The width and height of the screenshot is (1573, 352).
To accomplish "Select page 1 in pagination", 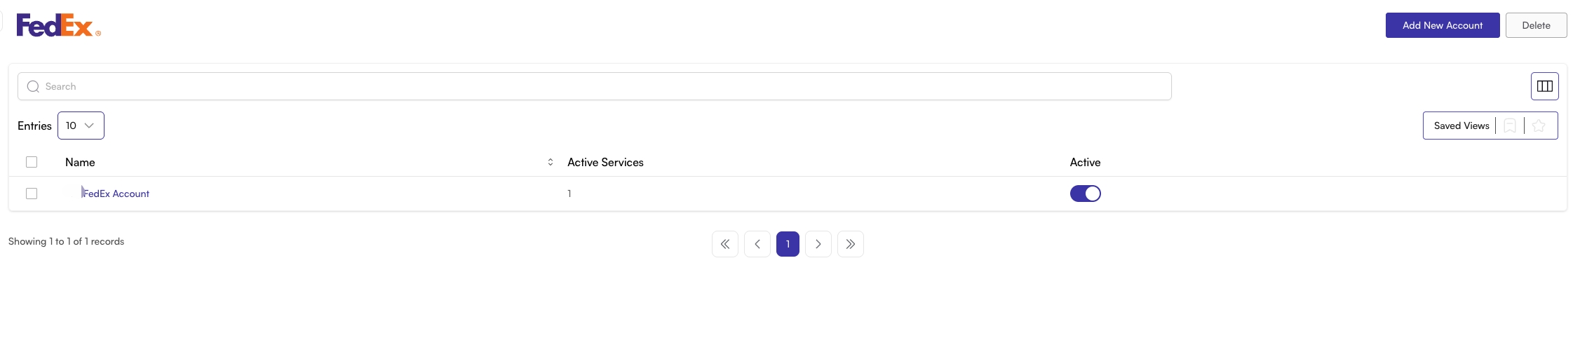I will pyautogui.click(x=788, y=244).
